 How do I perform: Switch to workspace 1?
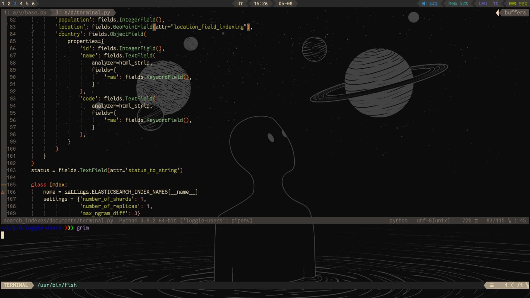[x=3, y=3]
